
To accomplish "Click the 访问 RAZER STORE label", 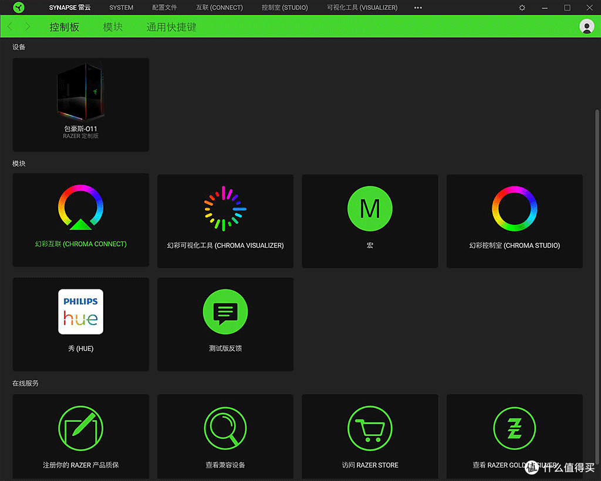I will [370, 465].
